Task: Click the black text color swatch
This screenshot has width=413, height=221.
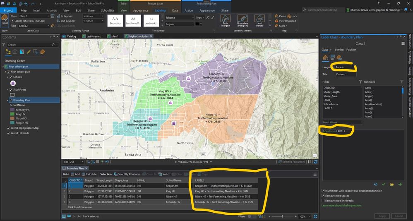Action: click(x=197, y=24)
